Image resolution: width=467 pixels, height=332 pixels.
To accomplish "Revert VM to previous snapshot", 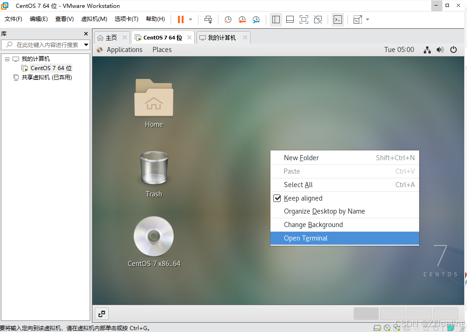I will (x=242, y=20).
